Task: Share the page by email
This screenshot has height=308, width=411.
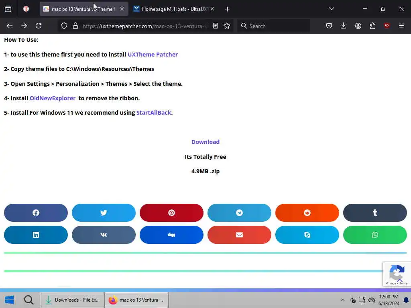Action: tap(239, 235)
